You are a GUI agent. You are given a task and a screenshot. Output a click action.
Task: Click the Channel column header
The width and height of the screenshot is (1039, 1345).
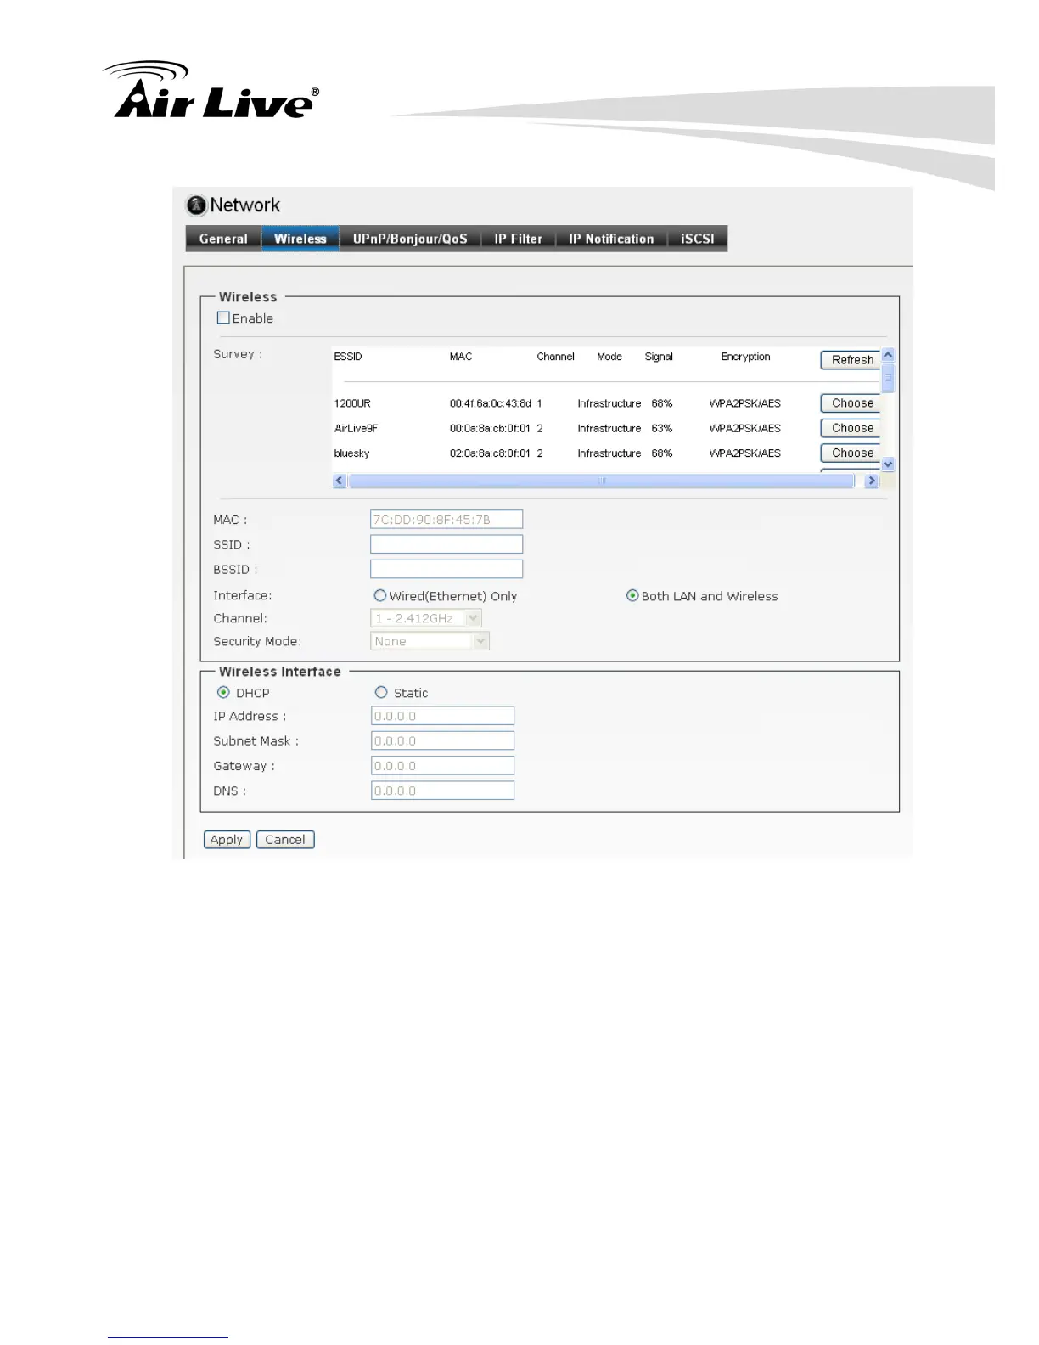pyautogui.click(x=555, y=357)
